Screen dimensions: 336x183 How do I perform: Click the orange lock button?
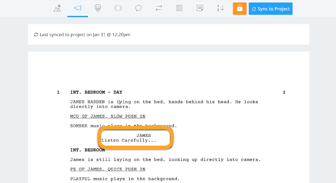240,9
